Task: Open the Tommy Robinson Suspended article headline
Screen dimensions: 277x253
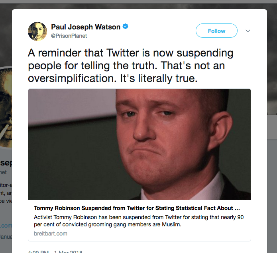Action: [x=137, y=208]
